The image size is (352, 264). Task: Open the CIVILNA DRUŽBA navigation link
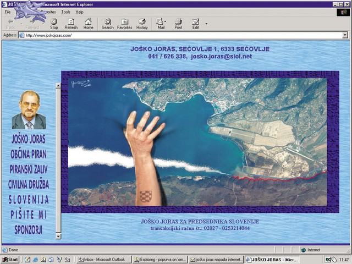pos(29,184)
